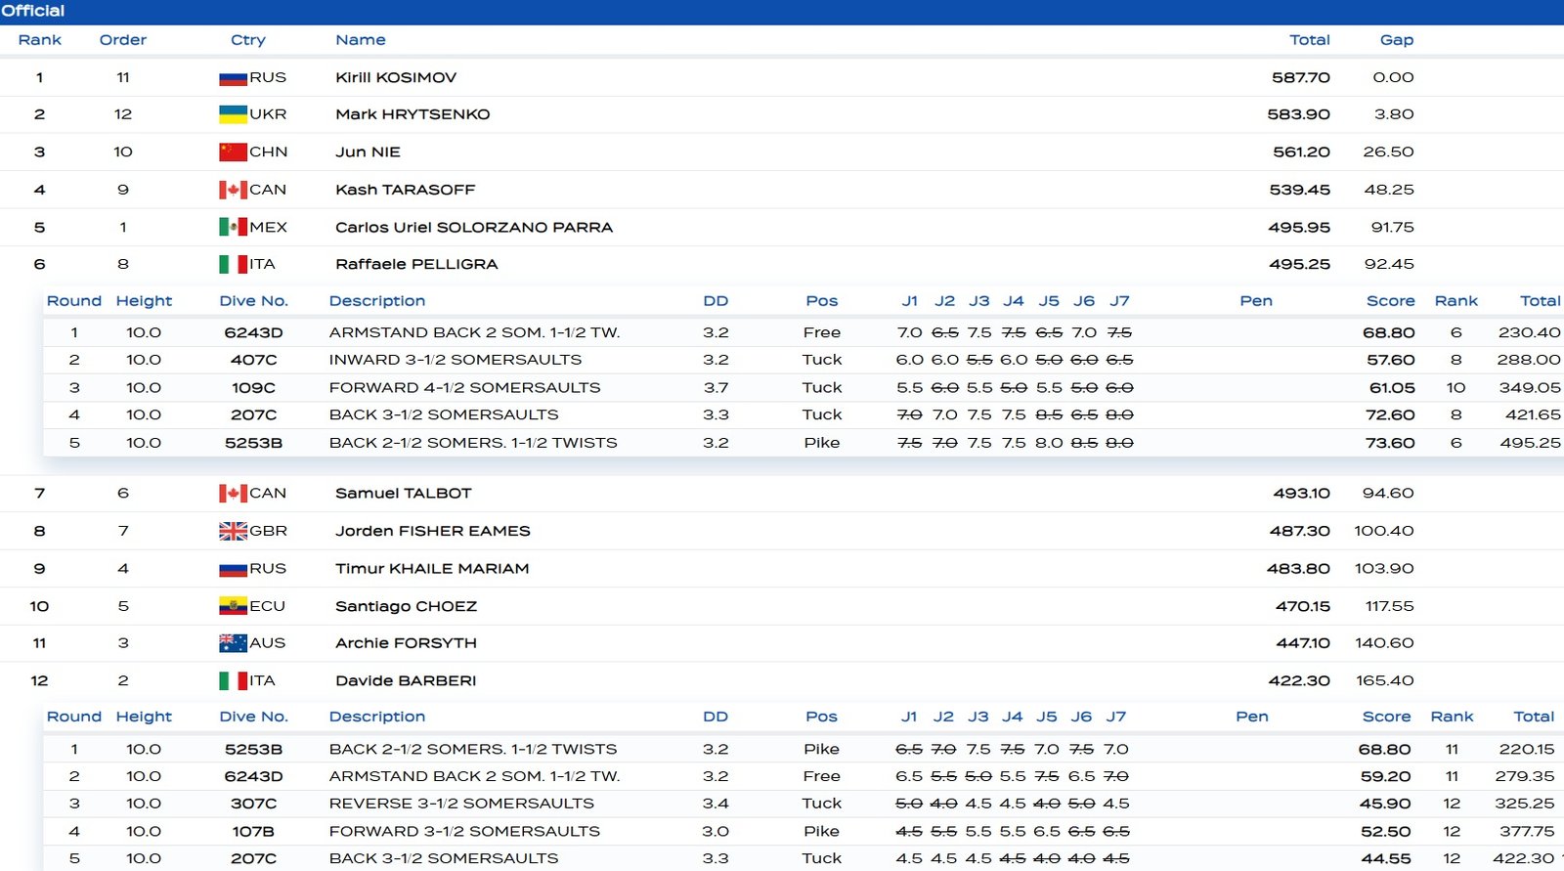Screen dimensions: 1564x871
Task: Click Canada flag beside Samuel TALBOT
Action: coord(233,494)
